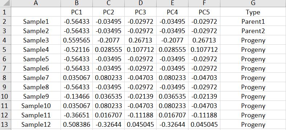This screenshot has height=130, width=286.
Task: Select the Sample12 cell
Action: click(36, 125)
